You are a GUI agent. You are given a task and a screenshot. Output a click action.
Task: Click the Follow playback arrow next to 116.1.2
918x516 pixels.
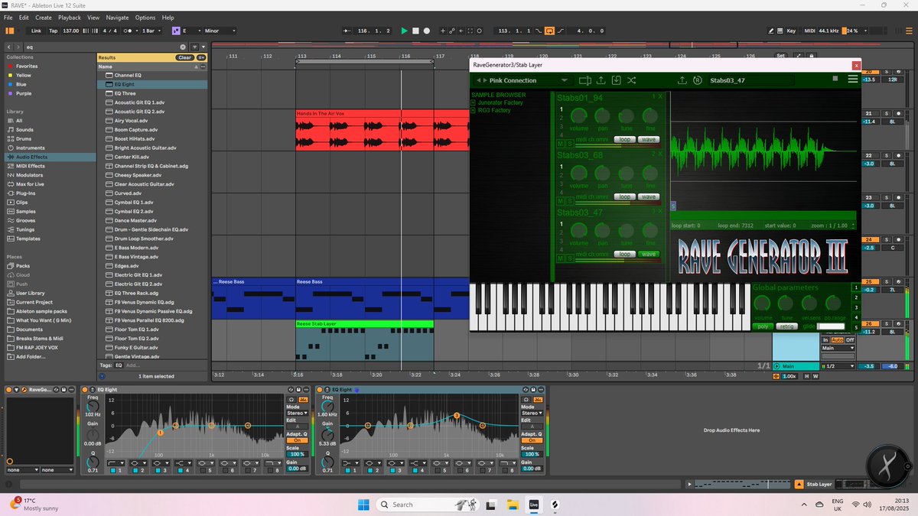[347, 31]
